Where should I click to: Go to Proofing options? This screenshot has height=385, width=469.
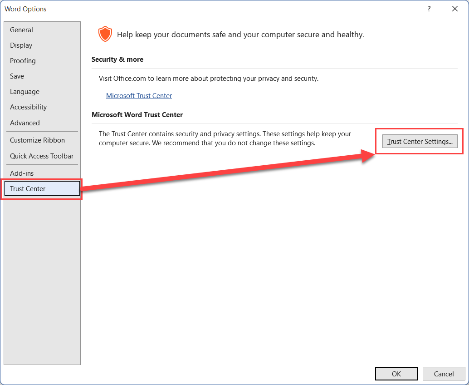tap(42, 61)
